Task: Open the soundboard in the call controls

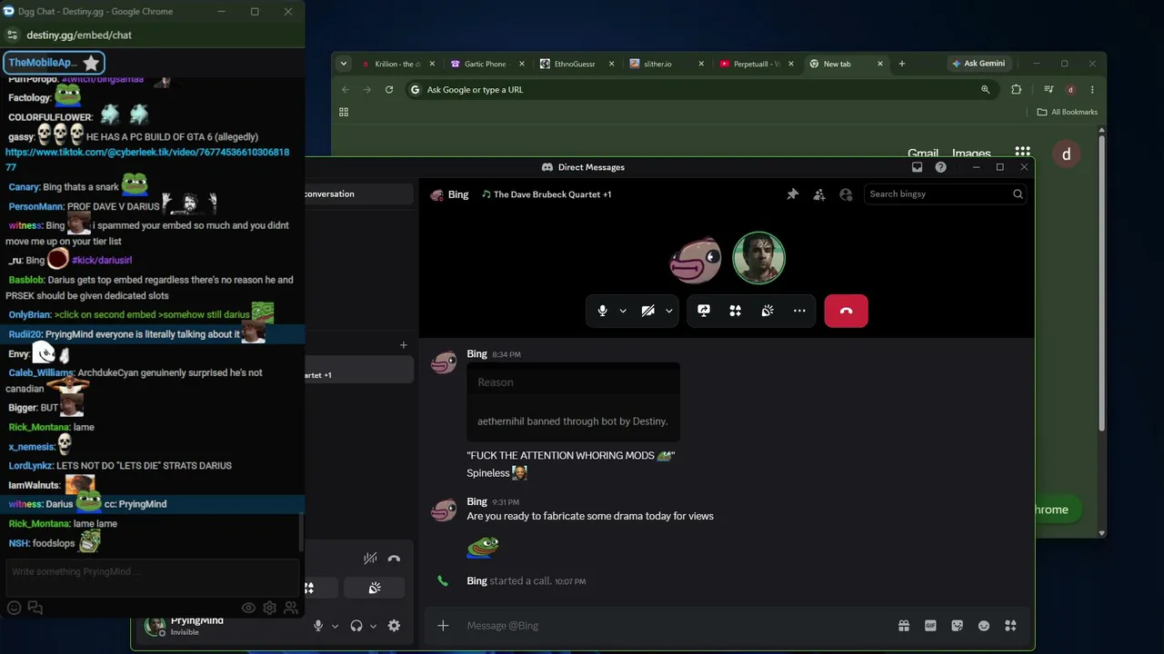Action: tap(768, 311)
